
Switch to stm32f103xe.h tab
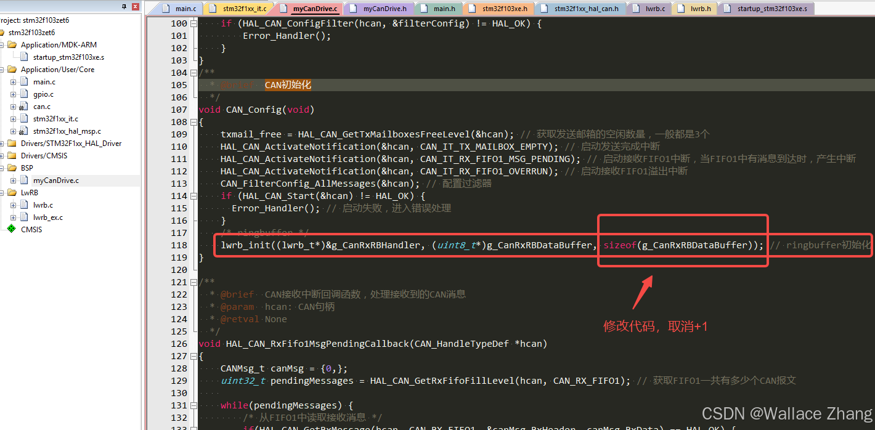point(499,9)
